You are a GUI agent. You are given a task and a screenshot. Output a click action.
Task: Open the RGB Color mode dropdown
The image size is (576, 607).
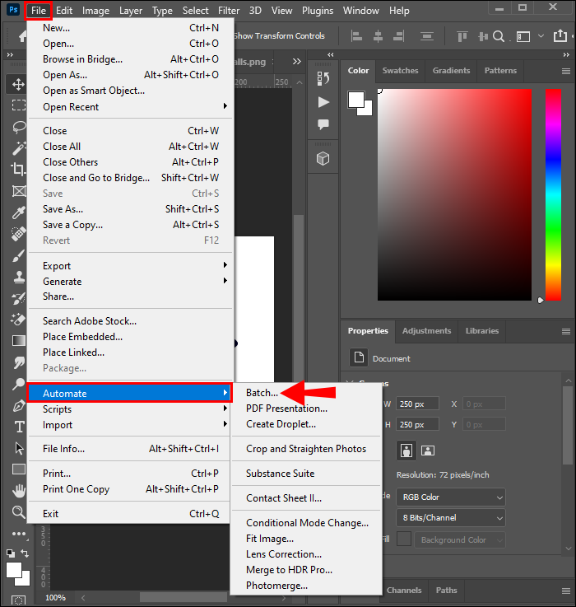[451, 497]
